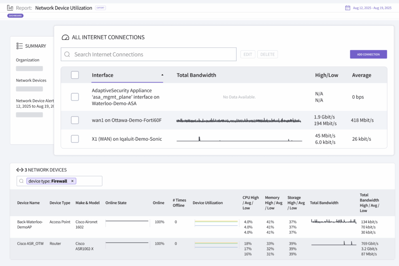Viewport: 399px width, 266px height.
Task: Click the Export button
Action: click(101, 8)
